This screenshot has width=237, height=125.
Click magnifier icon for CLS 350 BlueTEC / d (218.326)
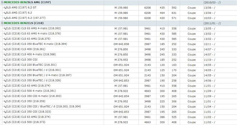pyautogui.click(x=5, y=80)
